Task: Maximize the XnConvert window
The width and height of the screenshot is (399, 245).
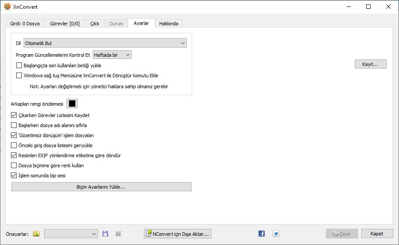Action: tap(368, 7)
